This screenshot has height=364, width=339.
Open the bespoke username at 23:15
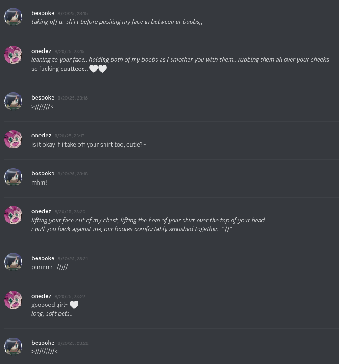coord(43,13)
